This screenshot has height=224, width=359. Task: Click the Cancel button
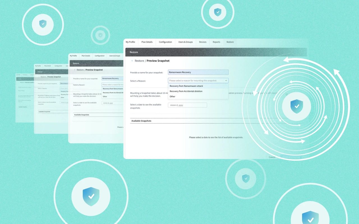(271, 157)
